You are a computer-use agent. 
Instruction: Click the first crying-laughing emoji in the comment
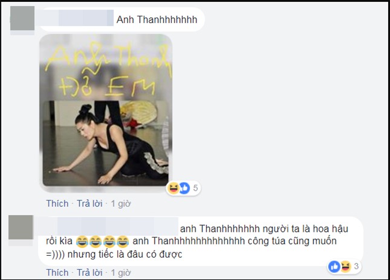coord(82,241)
